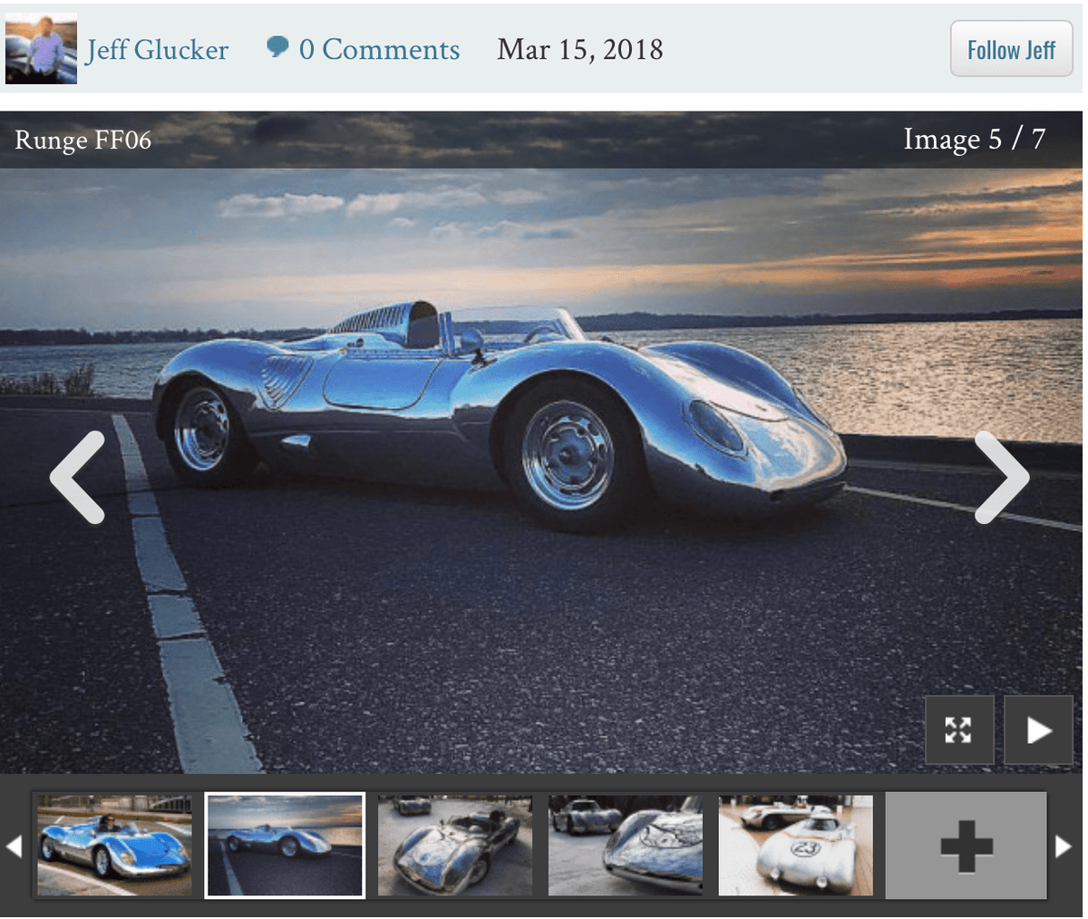Click the Mar 15, 2018 date text
The image size is (1088, 919).
579,50
